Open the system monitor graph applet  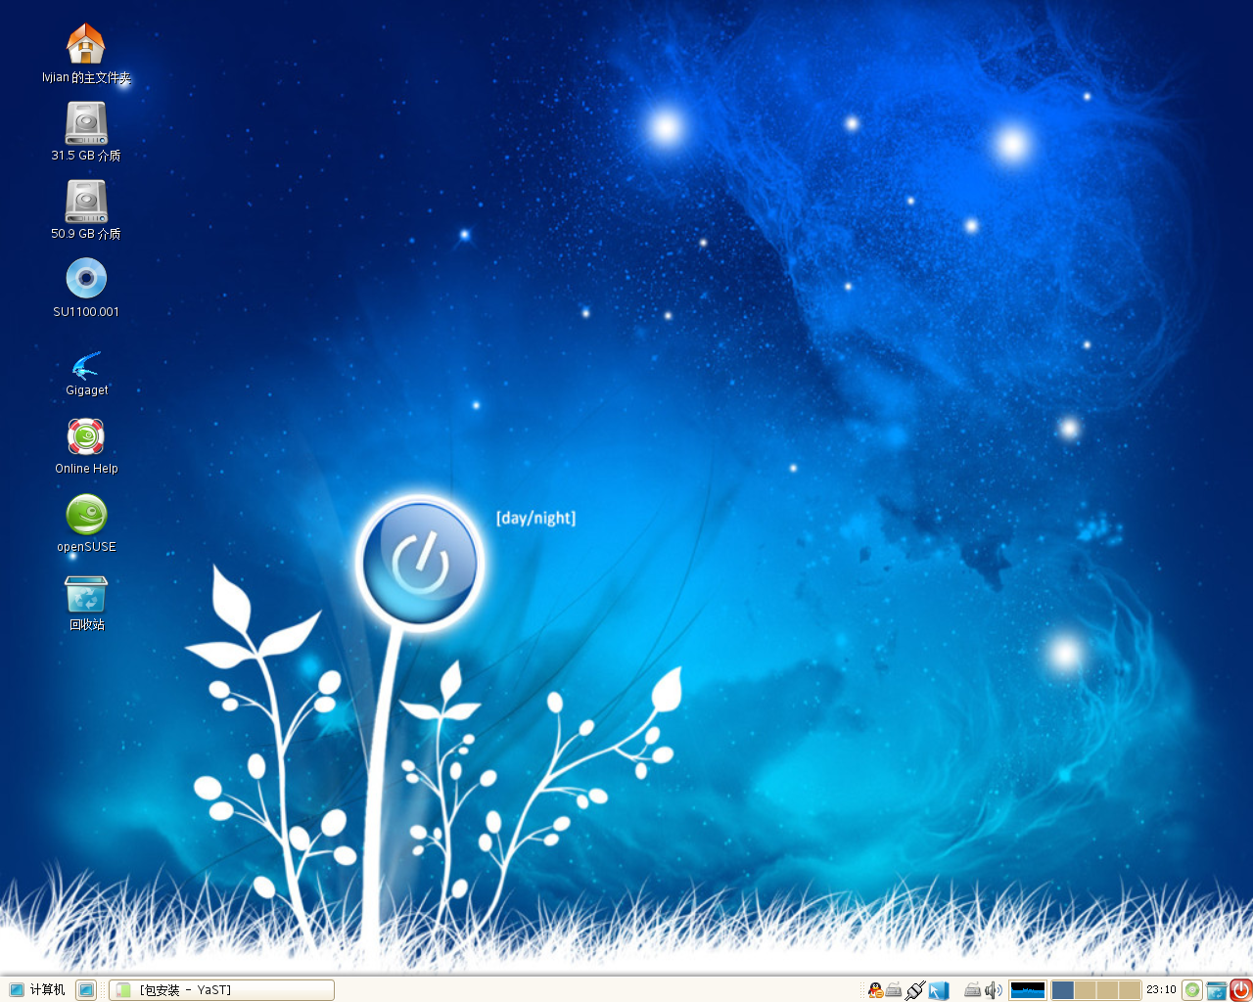1028,990
